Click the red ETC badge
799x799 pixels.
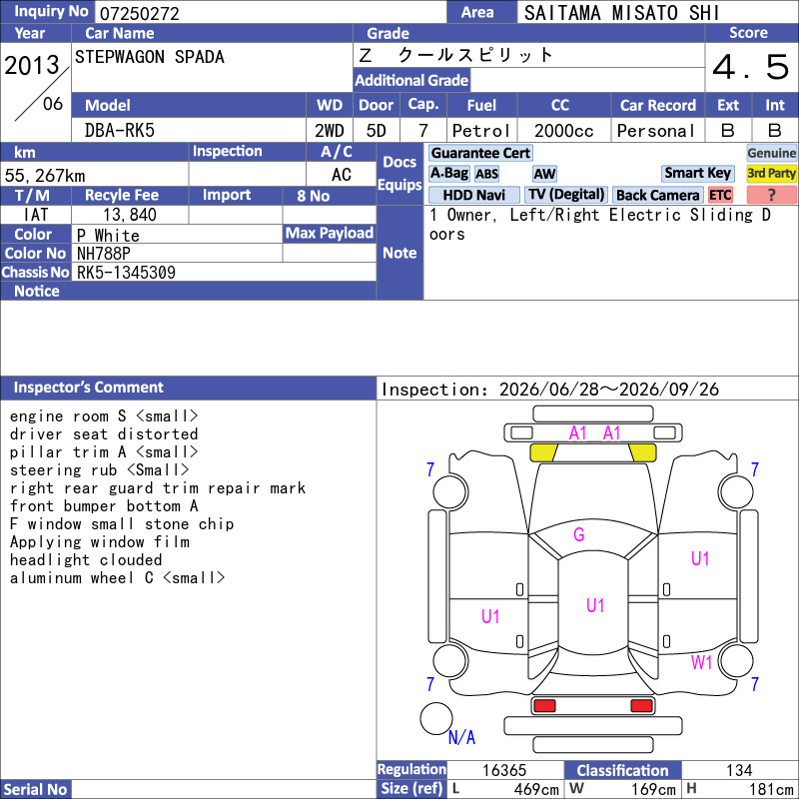pos(720,195)
